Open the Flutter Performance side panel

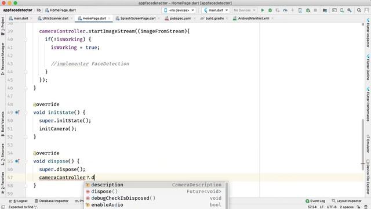pos(368,105)
